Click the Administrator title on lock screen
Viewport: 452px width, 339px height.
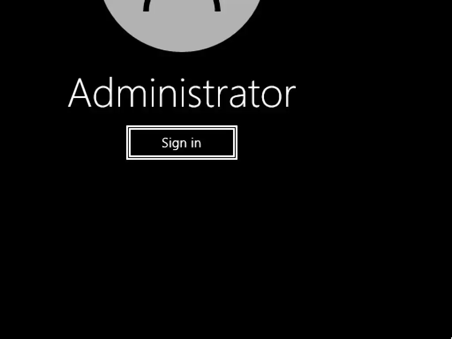[x=182, y=93]
